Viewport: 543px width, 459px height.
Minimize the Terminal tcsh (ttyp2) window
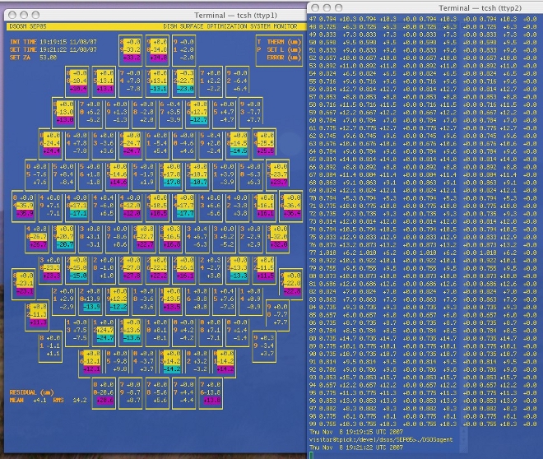[327, 7]
